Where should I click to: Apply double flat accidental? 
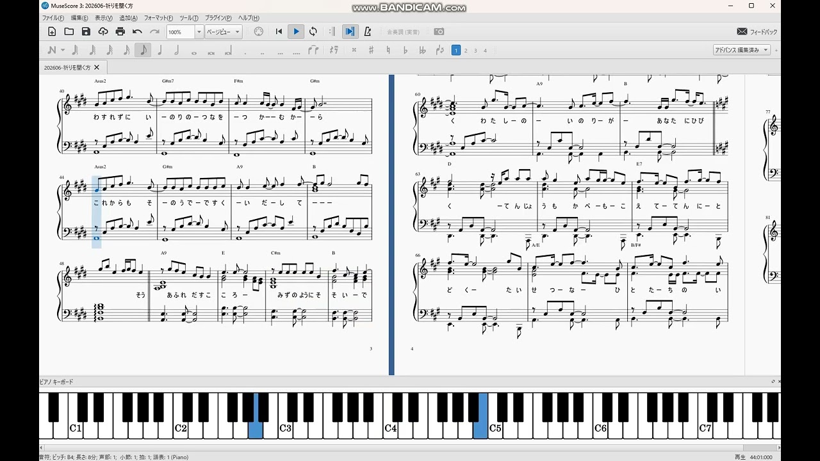tap(423, 50)
